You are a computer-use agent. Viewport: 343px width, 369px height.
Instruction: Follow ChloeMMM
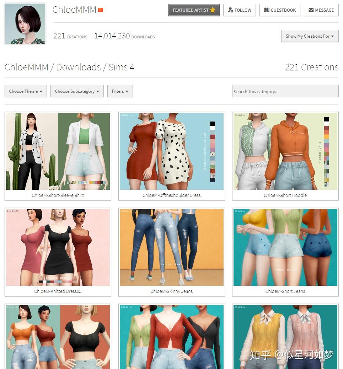[239, 10]
